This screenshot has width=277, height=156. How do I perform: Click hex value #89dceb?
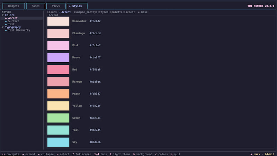tap(95, 142)
